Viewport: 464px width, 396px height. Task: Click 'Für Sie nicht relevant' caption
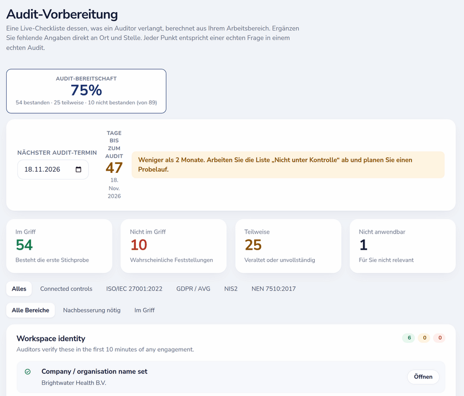point(386,260)
